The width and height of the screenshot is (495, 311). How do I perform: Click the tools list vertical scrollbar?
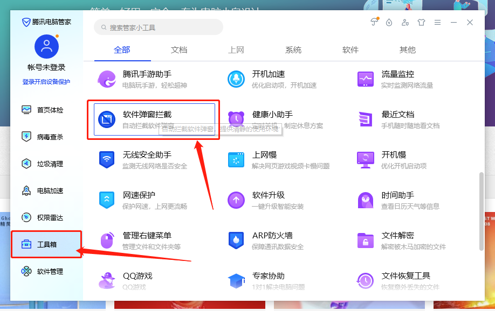pos(482,211)
